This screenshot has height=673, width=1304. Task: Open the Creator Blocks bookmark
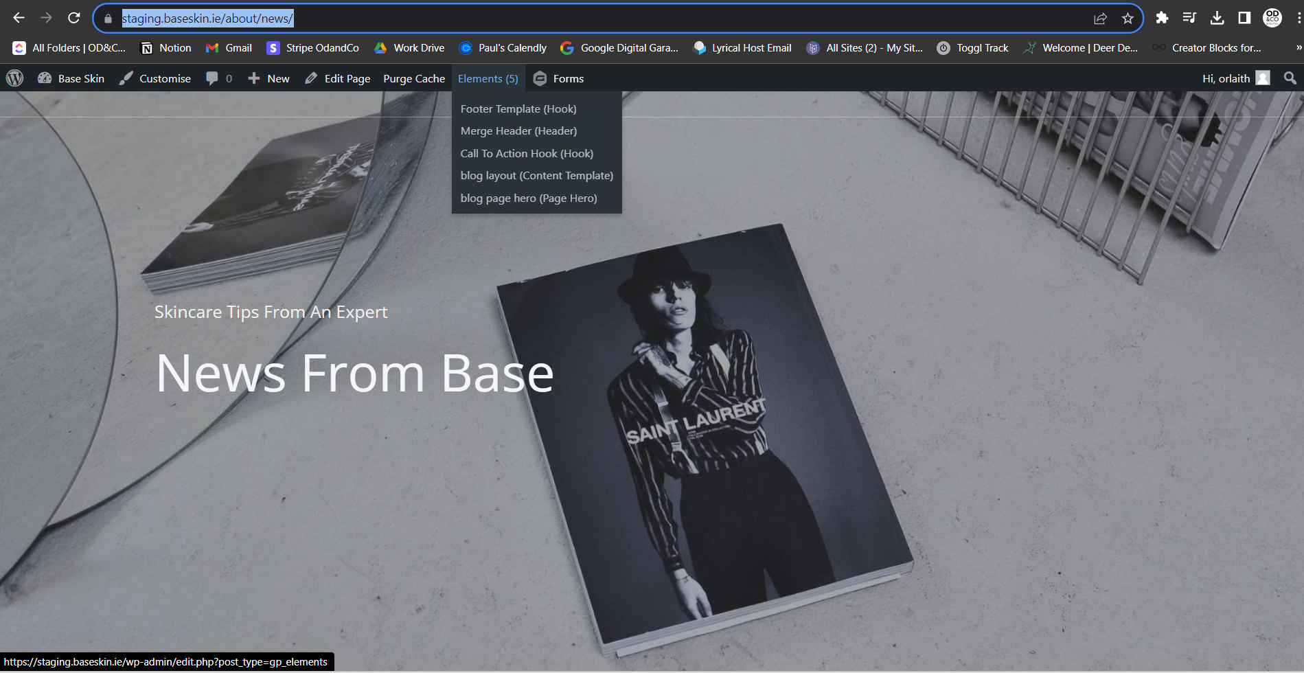click(x=1206, y=48)
